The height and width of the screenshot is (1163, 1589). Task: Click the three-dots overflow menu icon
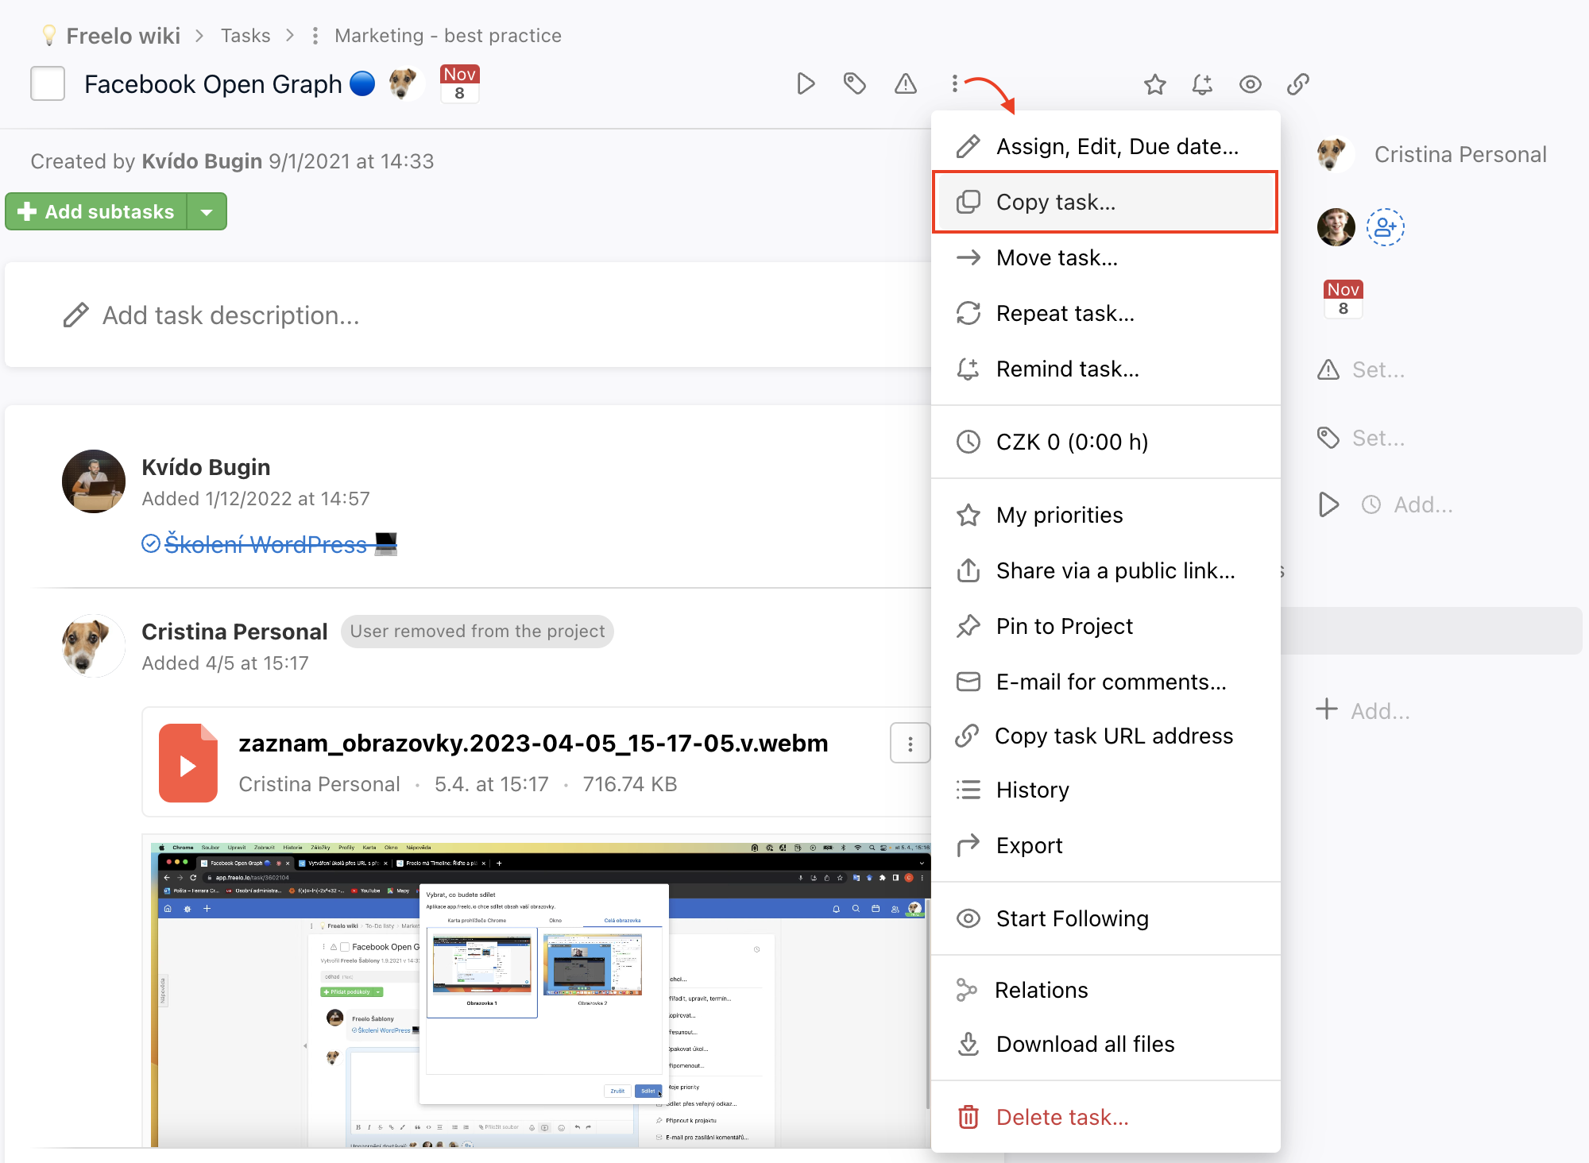(x=955, y=83)
